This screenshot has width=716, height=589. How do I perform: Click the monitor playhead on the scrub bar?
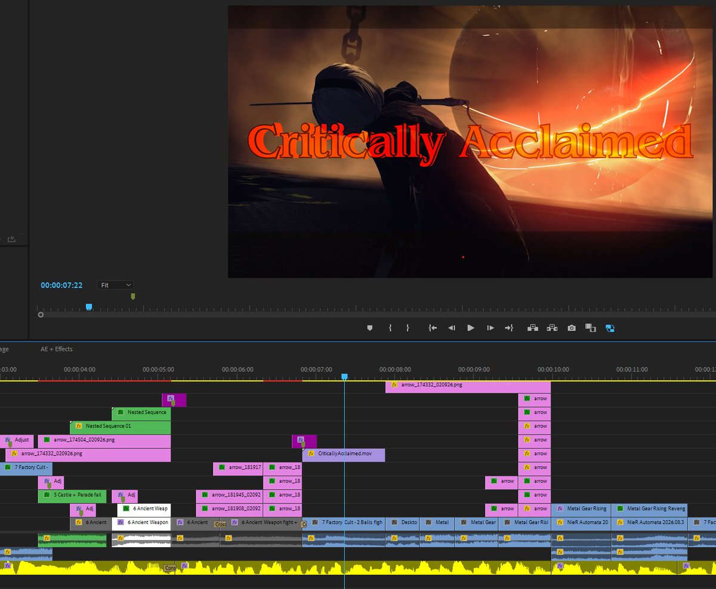[89, 307]
